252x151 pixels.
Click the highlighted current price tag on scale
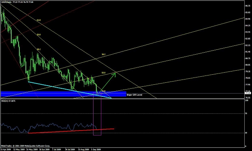click(x=248, y=93)
